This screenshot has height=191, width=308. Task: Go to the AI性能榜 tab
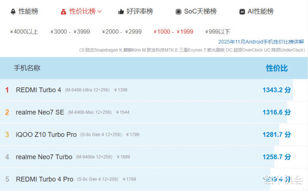pyautogui.click(x=260, y=12)
